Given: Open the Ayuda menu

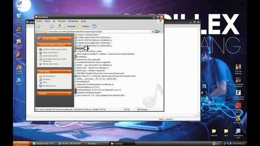Looking at the screenshot, I should coord(83,21).
